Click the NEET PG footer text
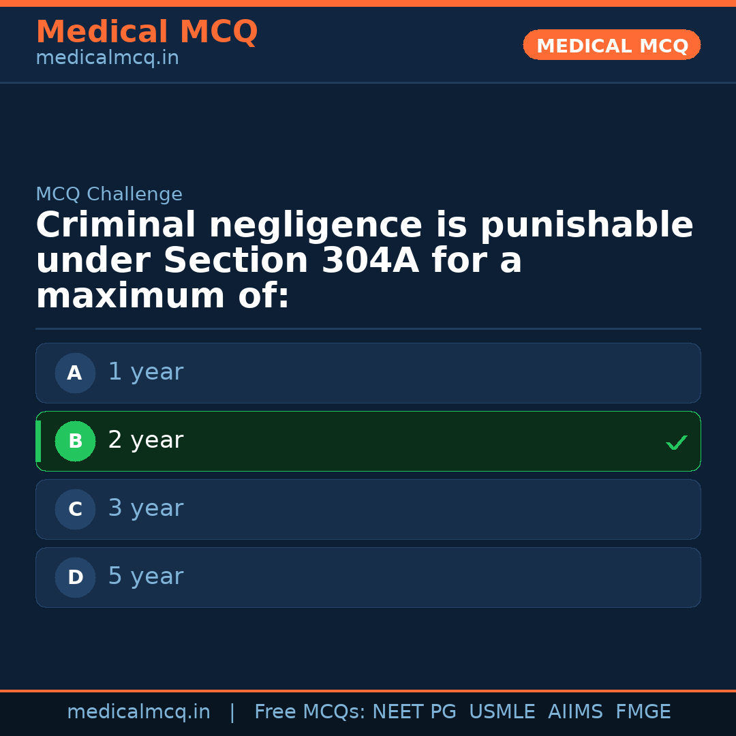Screen dimensions: 736x736 click(414, 712)
